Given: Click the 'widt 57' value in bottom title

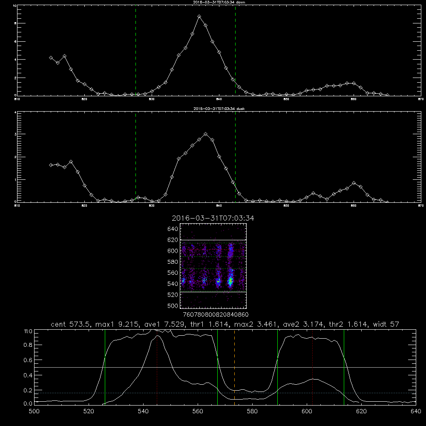Looking at the screenshot, I should pos(386,324).
